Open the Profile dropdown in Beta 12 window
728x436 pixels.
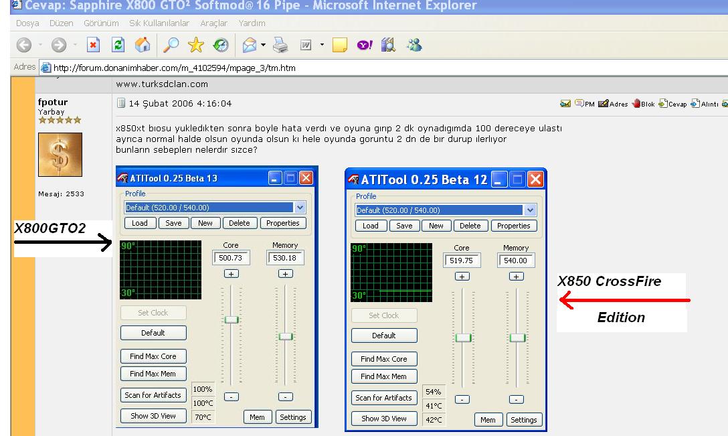[x=530, y=210]
